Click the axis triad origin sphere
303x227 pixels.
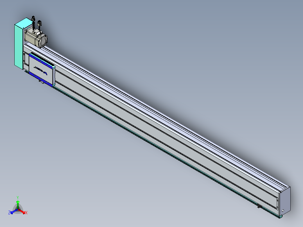[x=18, y=209]
